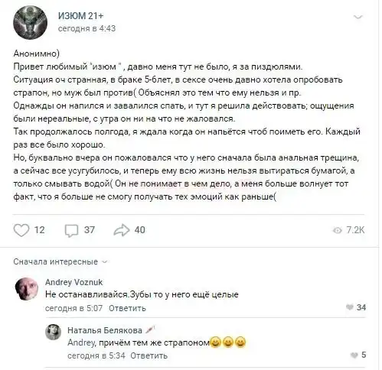Open Наталья Белякова's profile by name

105,330
